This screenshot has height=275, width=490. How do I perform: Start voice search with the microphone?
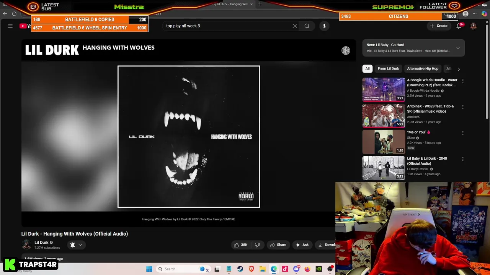coord(324,26)
